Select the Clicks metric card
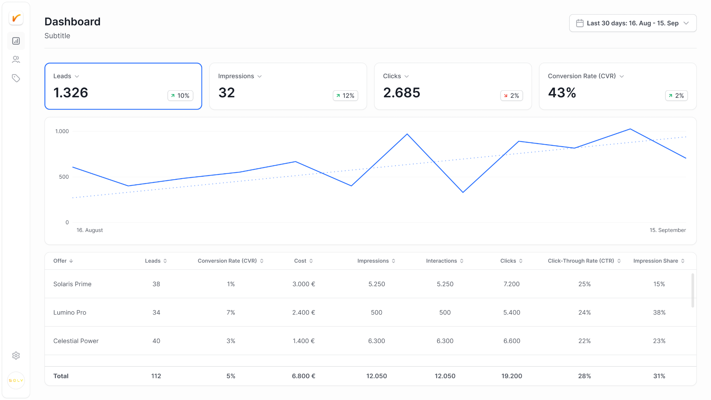This screenshot has height=400, width=711. tap(453, 86)
